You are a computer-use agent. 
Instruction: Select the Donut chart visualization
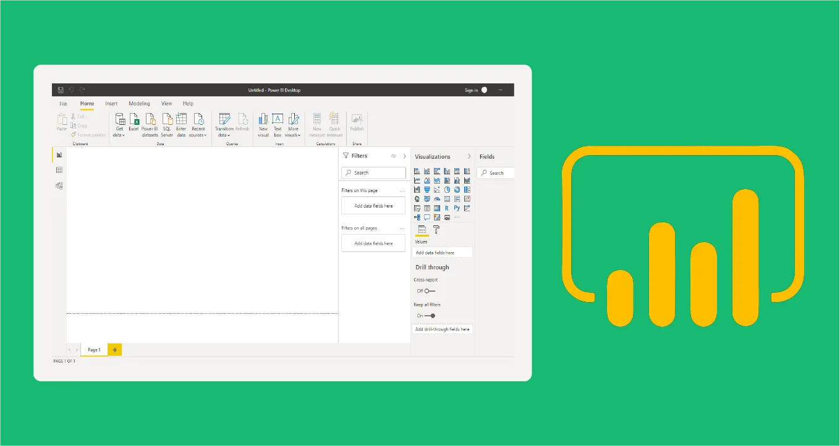457,190
